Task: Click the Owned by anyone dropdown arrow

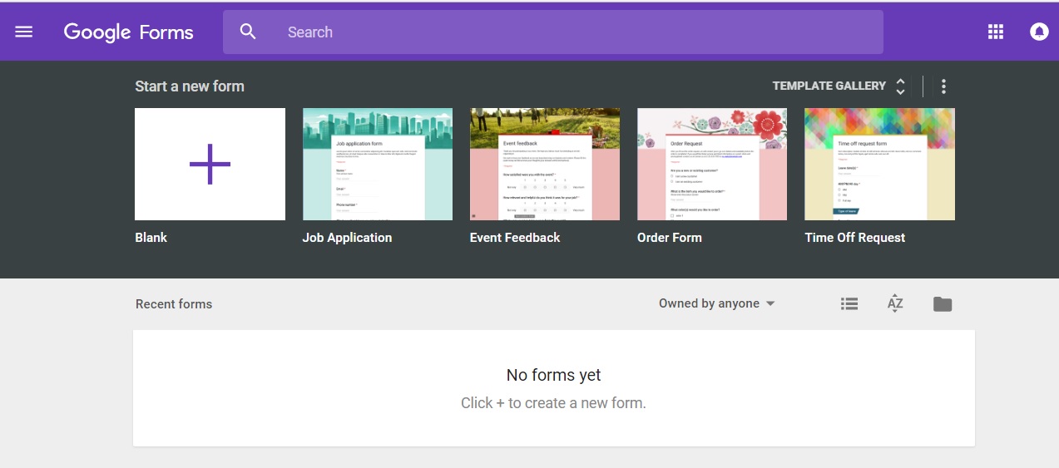Action: click(770, 304)
